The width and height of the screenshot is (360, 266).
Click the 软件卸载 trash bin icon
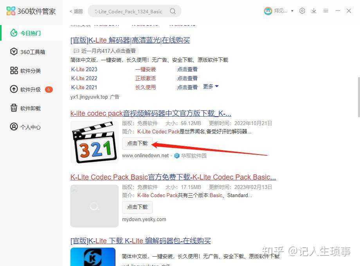[14, 108]
